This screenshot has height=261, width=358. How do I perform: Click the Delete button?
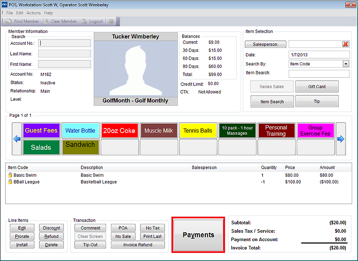(x=51, y=245)
